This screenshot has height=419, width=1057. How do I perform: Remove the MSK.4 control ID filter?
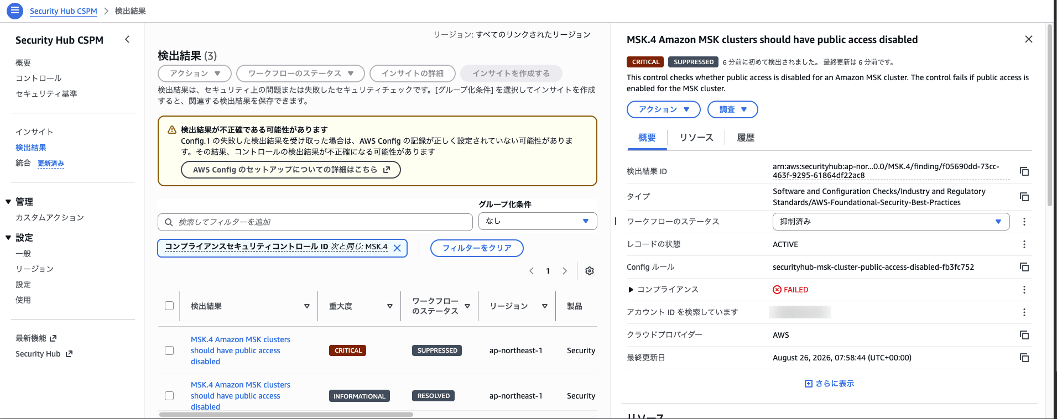(397, 248)
